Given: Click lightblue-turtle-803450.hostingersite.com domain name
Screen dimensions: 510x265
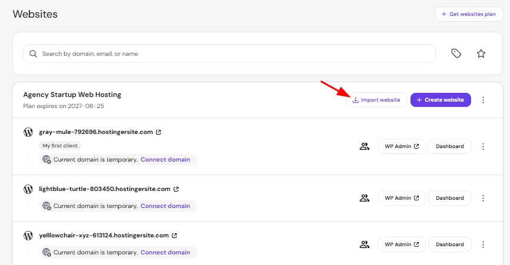Looking at the screenshot, I should tap(105, 189).
